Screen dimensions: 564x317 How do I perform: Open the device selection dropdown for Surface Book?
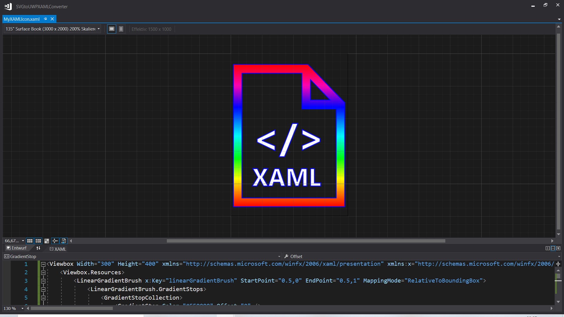click(99, 29)
